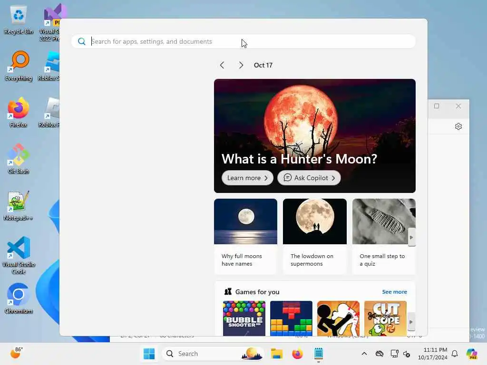Click the Oct 17 date label
Image resolution: width=487 pixels, height=365 pixels.
(263, 65)
